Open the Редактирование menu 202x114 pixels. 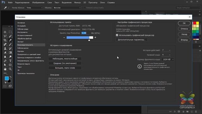(x=22, y=3)
